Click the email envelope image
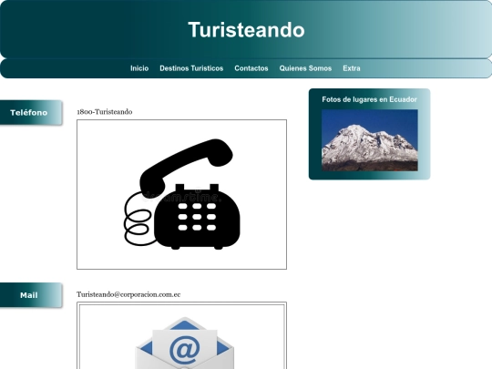 (x=181, y=335)
